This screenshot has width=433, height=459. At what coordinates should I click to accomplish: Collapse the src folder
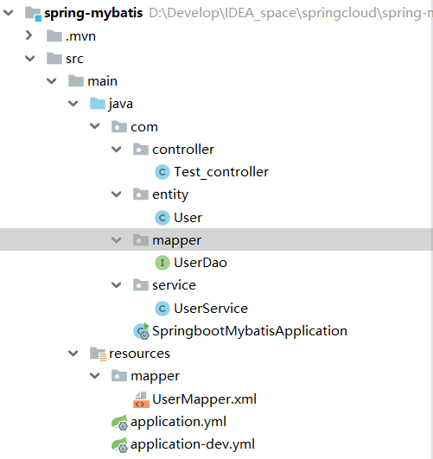30,59
